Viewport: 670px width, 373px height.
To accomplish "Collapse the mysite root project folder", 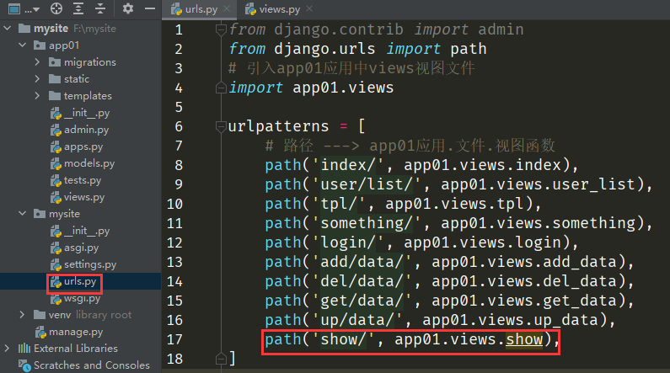I will pos(8,29).
